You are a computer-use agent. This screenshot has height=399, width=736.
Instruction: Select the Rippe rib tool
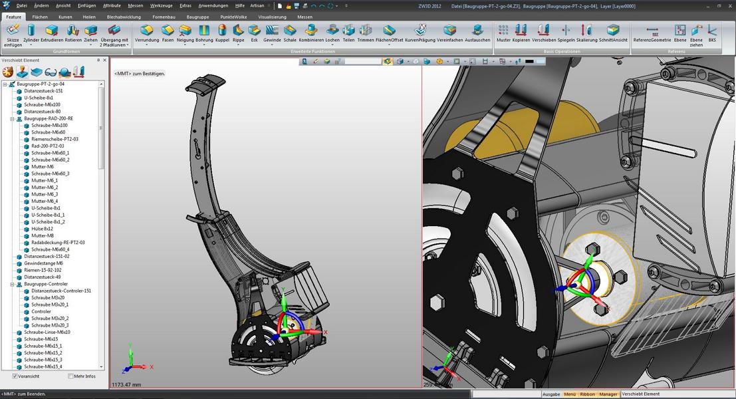point(238,33)
